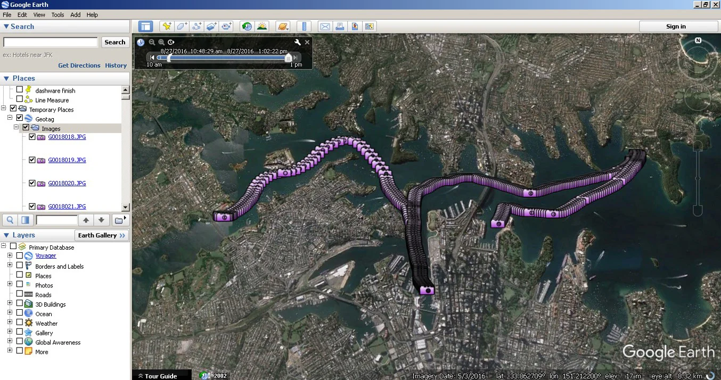721x380 pixels.
Task: Click the blue clock icon on time slider
Action: pos(141,42)
